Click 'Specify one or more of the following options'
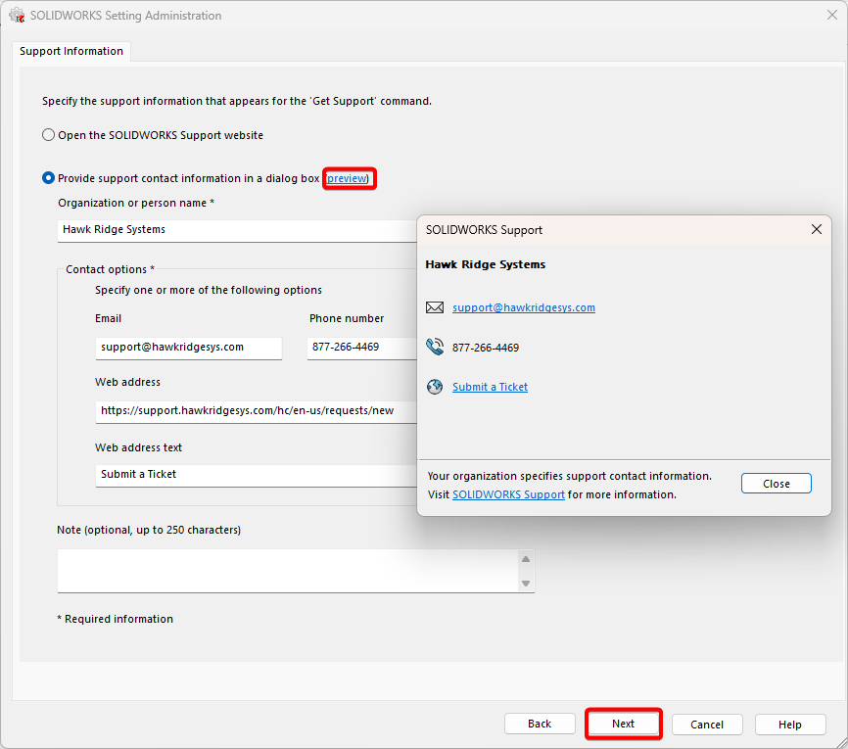The height and width of the screenshot is (749, 848). [x=209, y=290]
